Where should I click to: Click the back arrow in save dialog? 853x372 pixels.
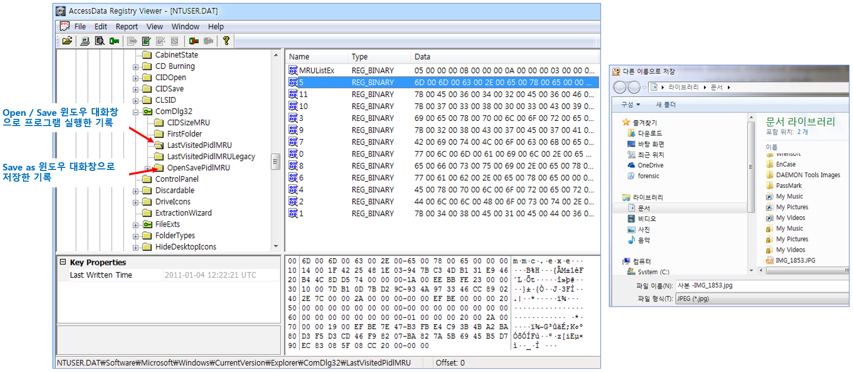(x=620, y=87)
